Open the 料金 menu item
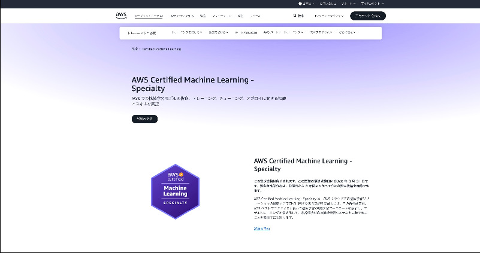 (x=240, y=16)
